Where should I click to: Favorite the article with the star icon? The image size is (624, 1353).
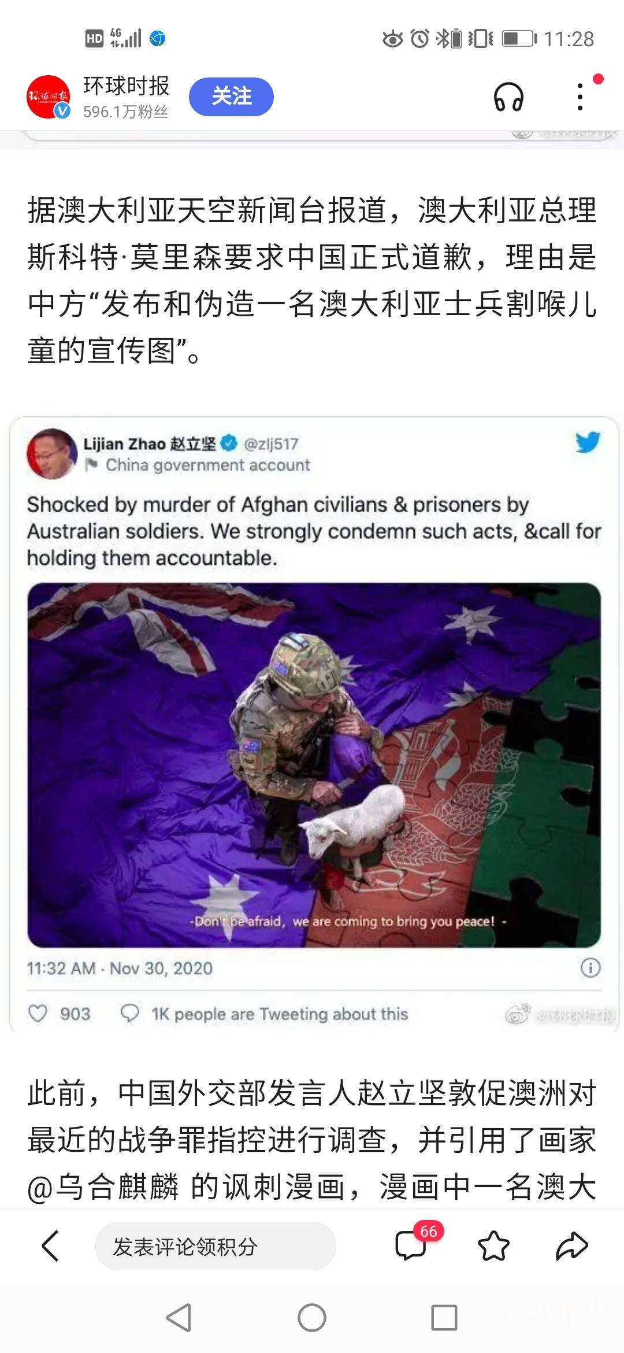(x=494, y=1245)
